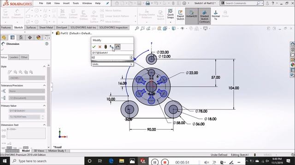Open the Insert menu

point(66,3)
